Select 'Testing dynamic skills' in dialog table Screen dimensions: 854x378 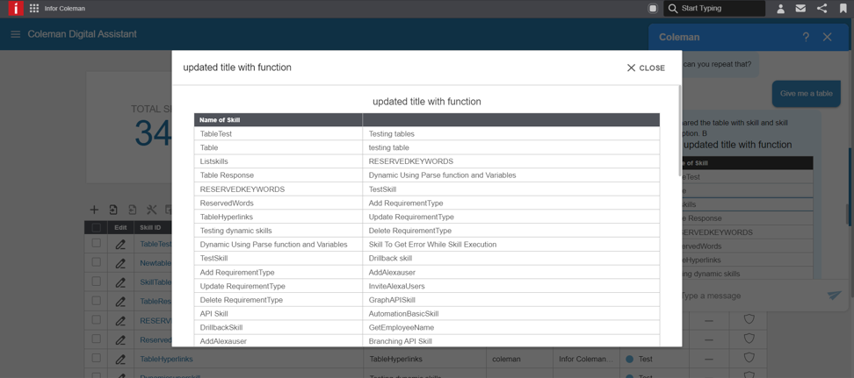(x=279, y=231)
